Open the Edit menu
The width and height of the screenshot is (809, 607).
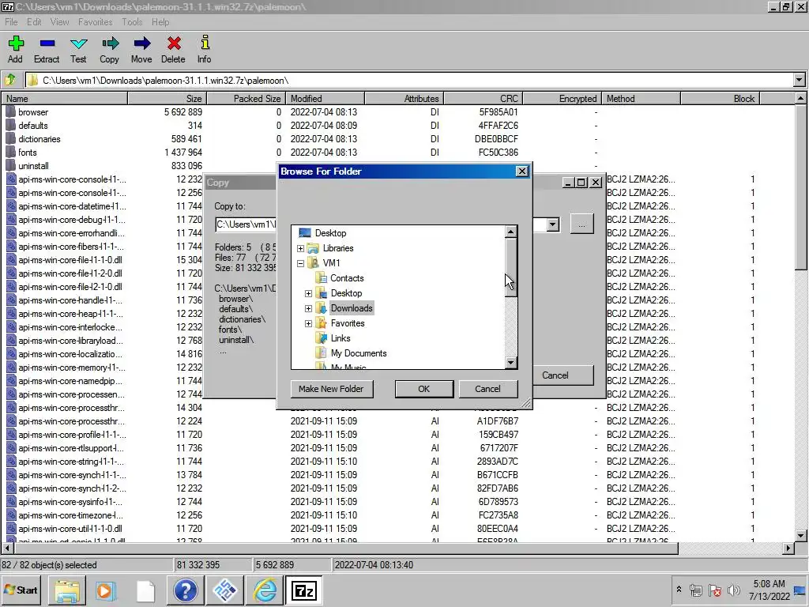[34, 21]
